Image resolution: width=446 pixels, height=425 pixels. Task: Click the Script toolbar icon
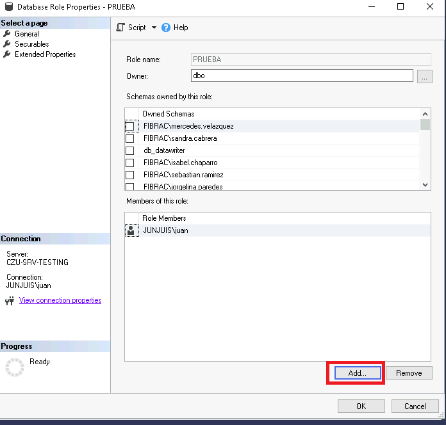[x=120, y=28]
